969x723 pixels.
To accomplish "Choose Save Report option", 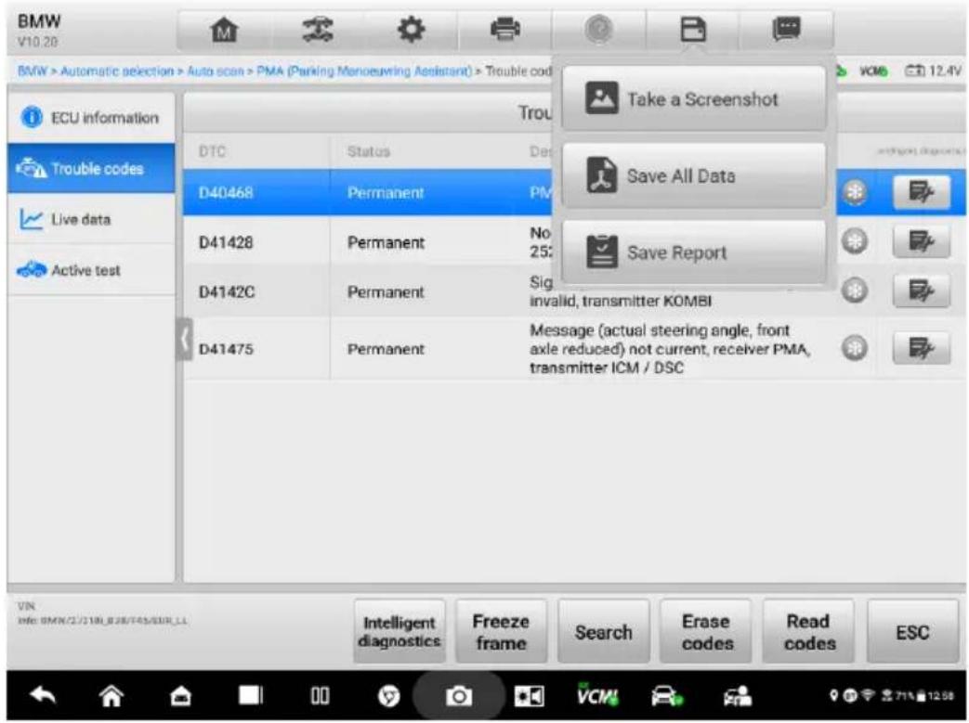I will [x=693, y=252].
